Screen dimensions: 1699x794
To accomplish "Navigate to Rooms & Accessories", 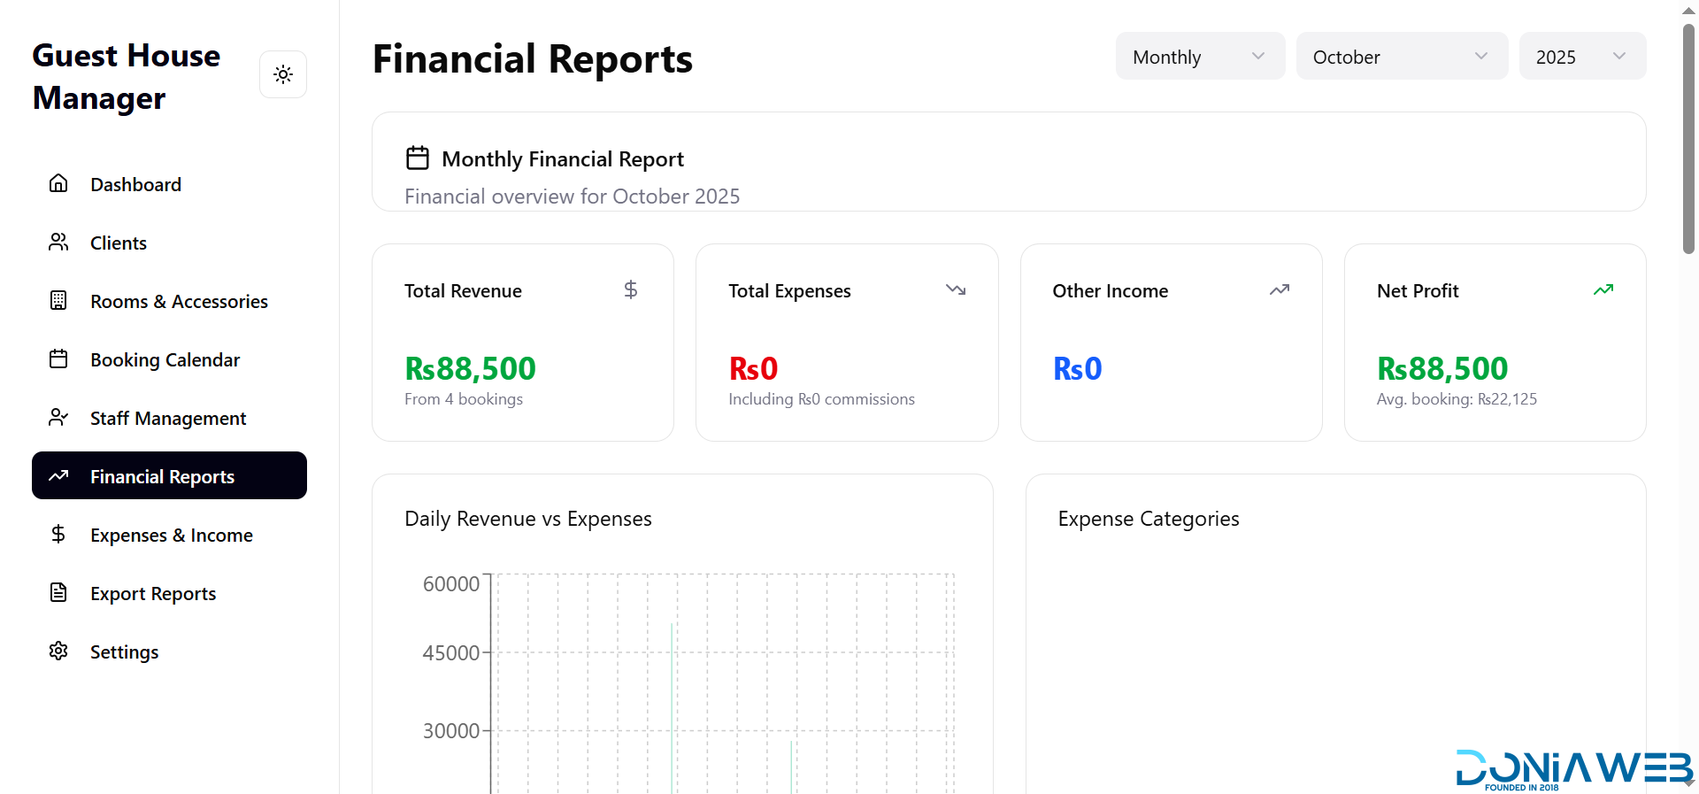I will point(179,301).
